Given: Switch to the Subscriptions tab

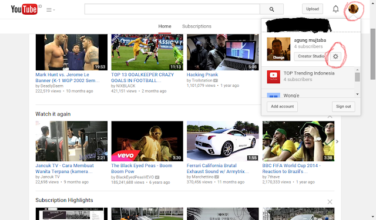Looking at the screenshot, I should [197, 26].
